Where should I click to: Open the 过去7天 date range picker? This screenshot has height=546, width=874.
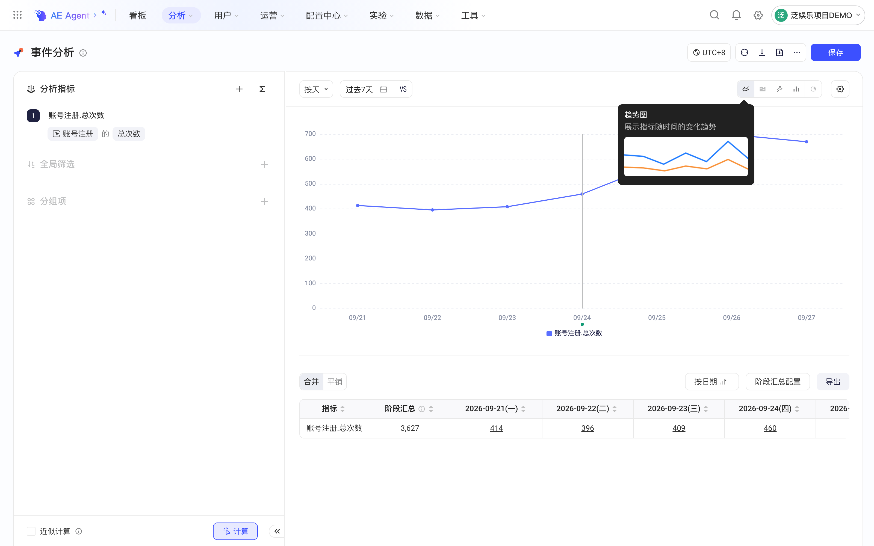[x=366, y=89]
